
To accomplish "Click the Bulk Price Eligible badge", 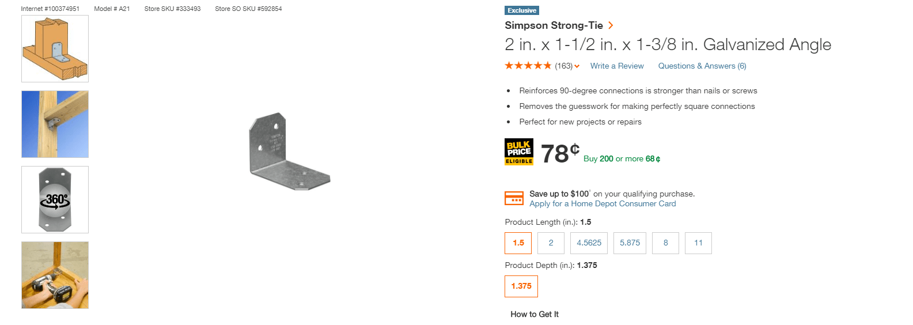I will click(x=518, y=152).
